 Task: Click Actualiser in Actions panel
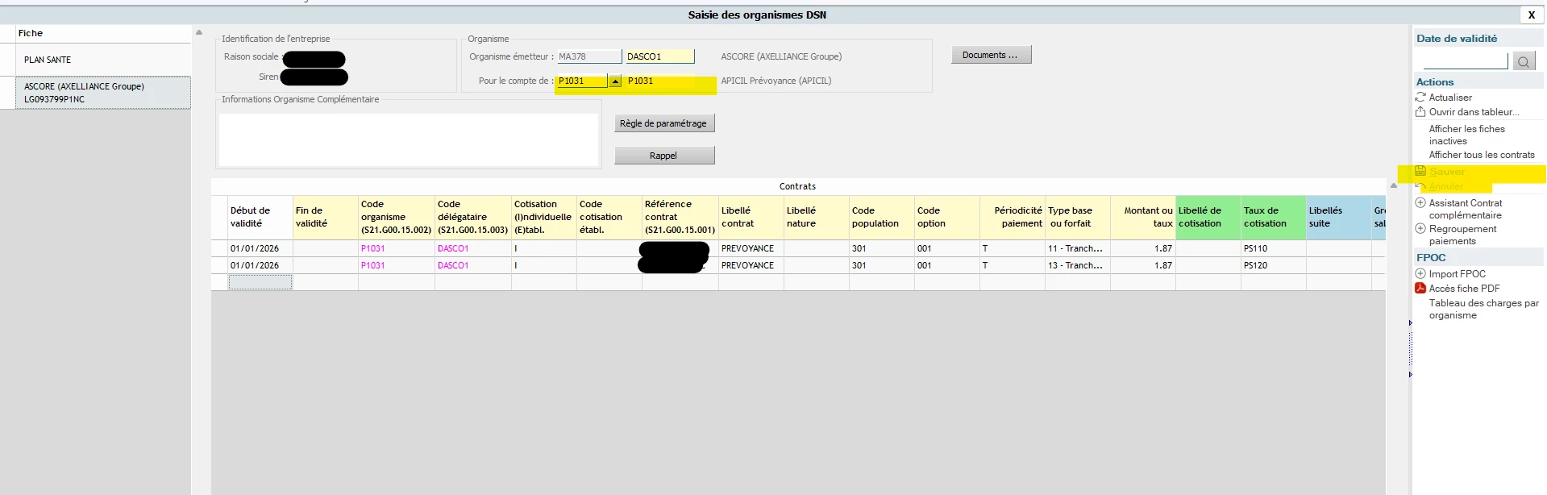click(x=1450, y=98)
